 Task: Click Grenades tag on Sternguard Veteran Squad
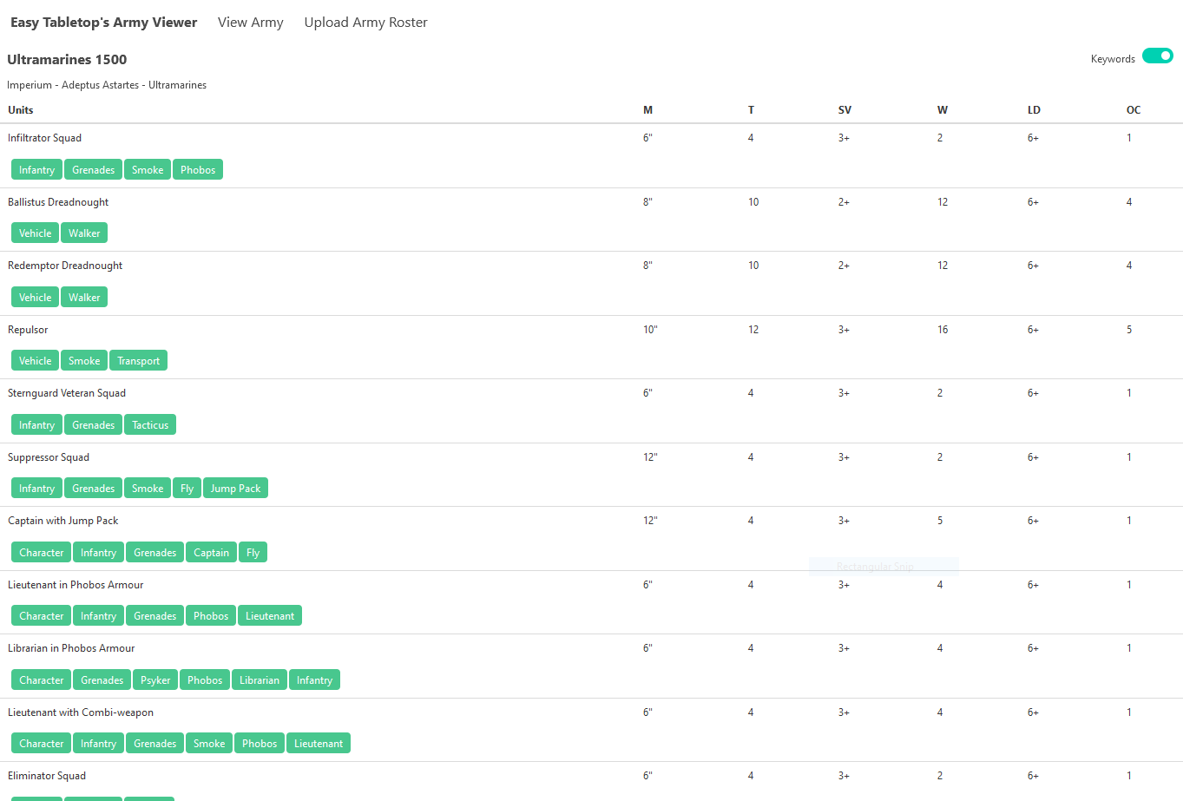point(93,425)
